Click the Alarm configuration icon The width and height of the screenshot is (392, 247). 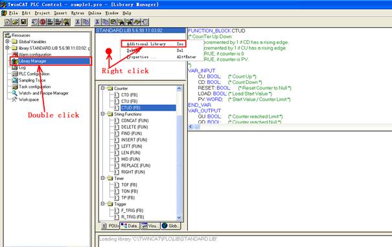(15, 54)
